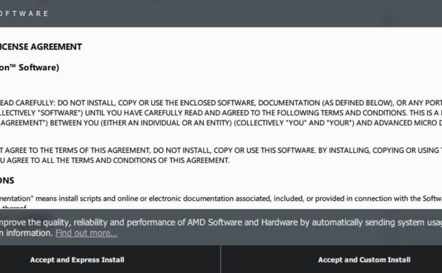Click the line containing 'UNTIL YOU HAVE CAREFULLY READ'

[x=221, y=113]
